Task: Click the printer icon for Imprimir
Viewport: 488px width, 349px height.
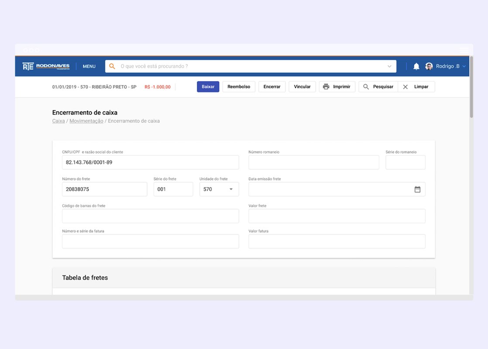Action: coord(326,87)
